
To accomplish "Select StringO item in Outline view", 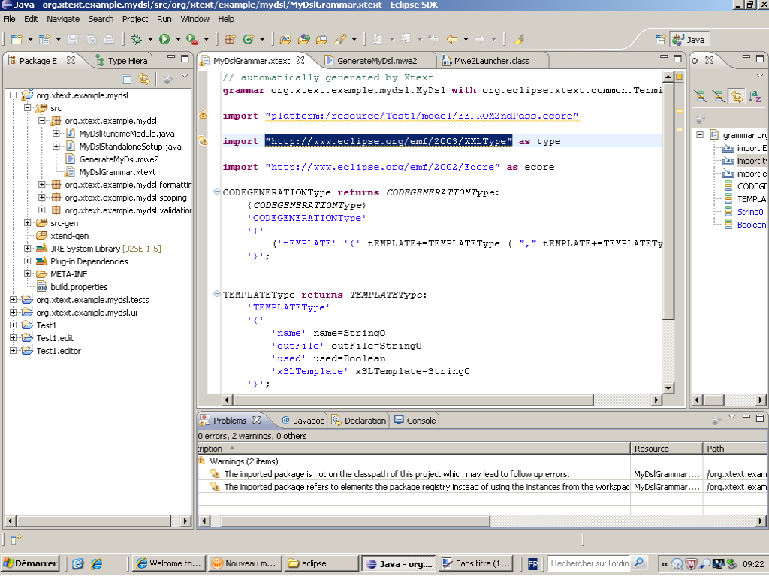I will [x=750, y=211].
